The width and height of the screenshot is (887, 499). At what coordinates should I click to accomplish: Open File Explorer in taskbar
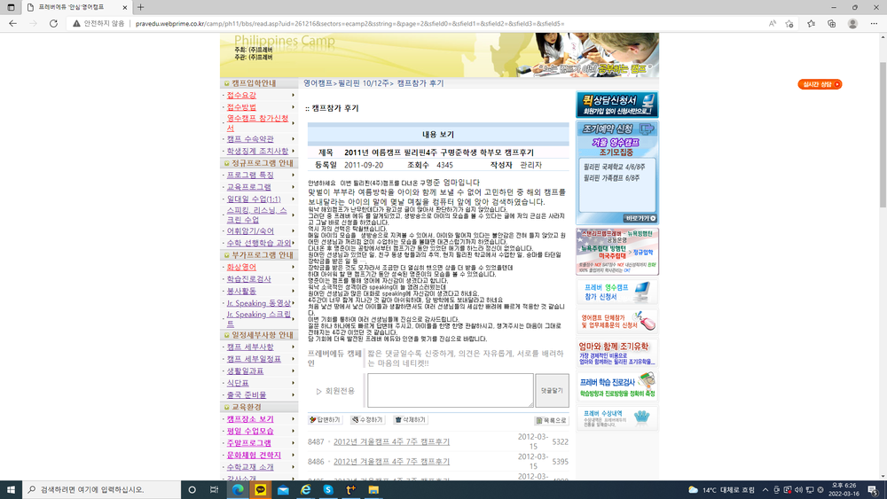coord(373,489)
